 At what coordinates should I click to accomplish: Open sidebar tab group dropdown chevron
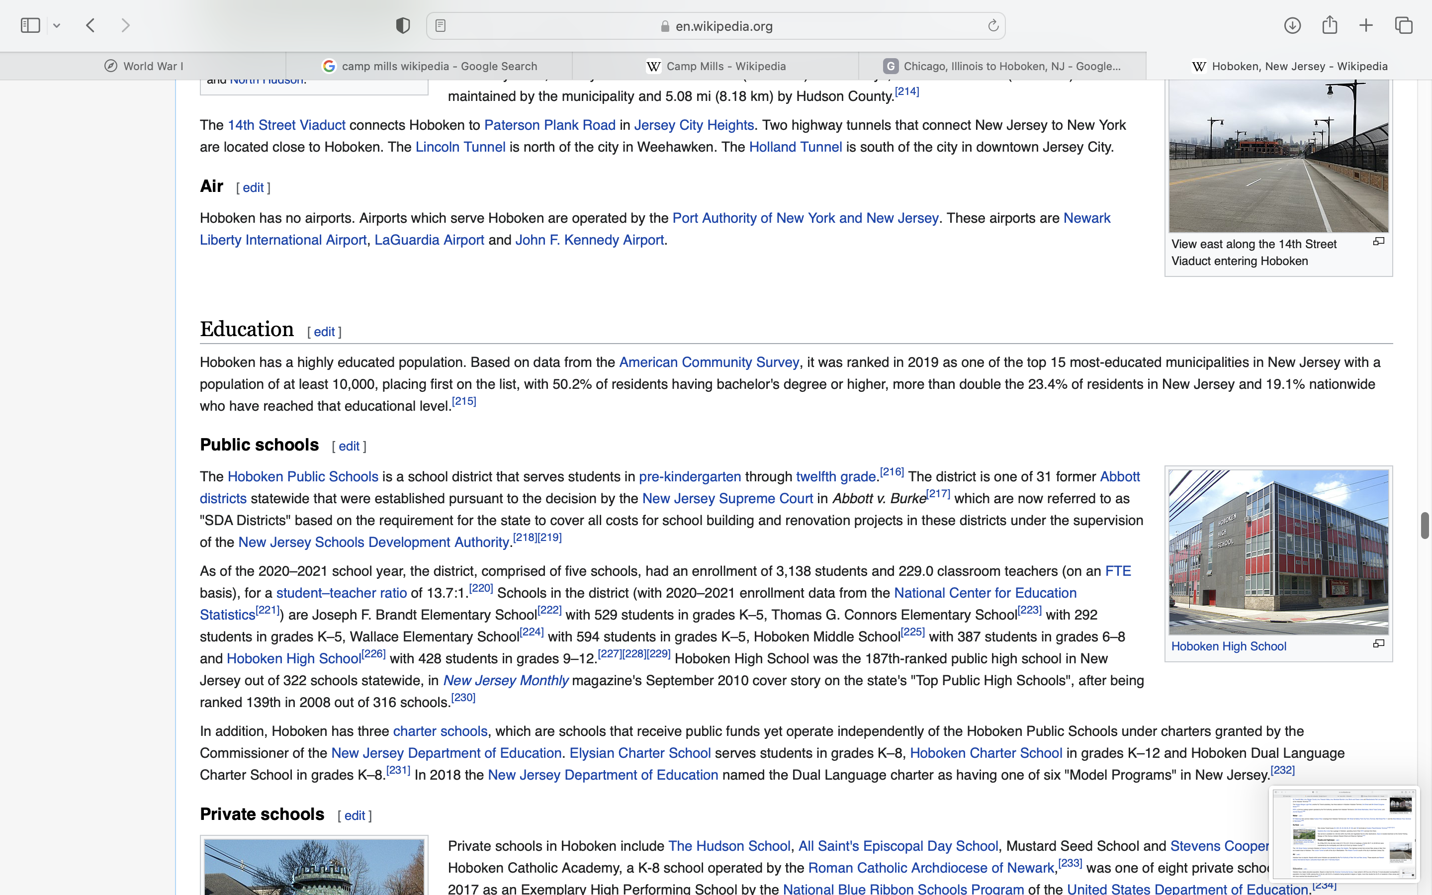pos(57,25)
